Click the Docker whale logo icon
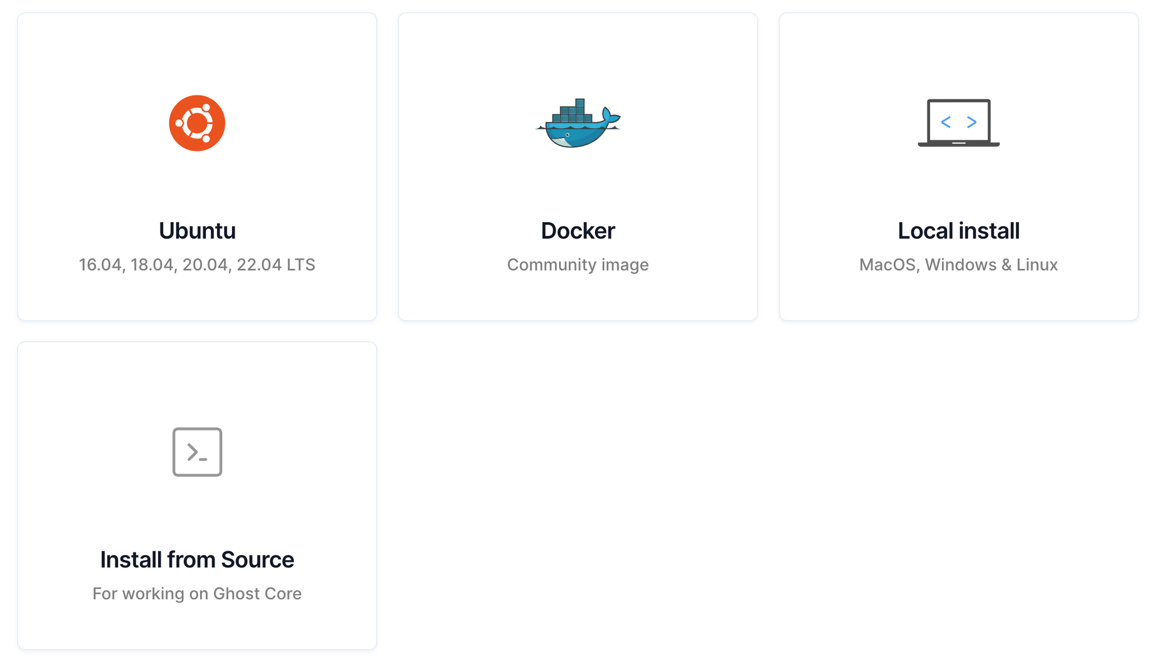This screenshot has height=665, width=1154. (578, 123)
